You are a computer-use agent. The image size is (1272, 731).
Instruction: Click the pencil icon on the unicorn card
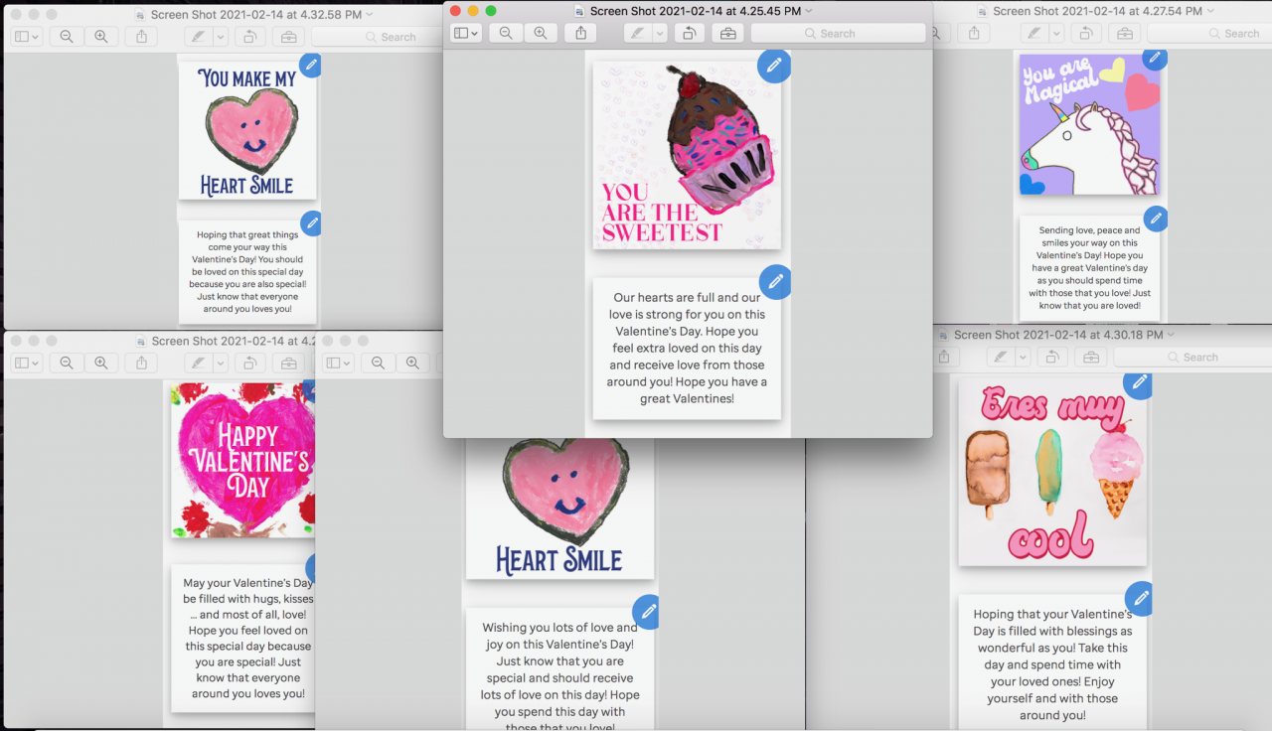click(x=1154, y=59)
